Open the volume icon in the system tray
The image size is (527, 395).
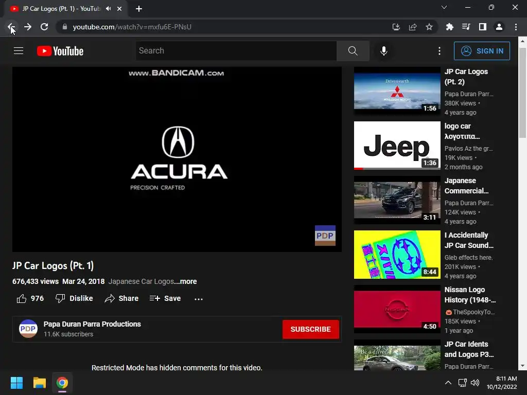475,383
